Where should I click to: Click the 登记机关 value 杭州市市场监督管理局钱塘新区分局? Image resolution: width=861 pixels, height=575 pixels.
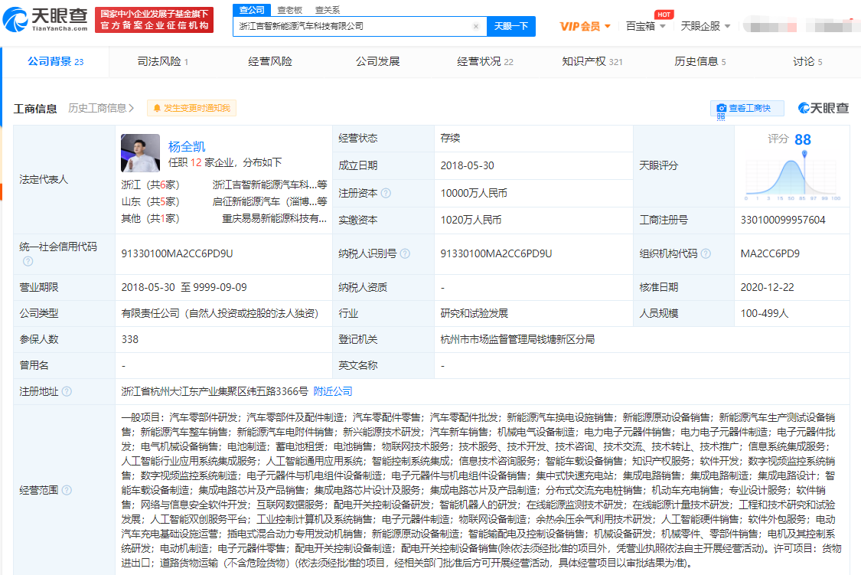pyautogui.click(x=518, y=339)
